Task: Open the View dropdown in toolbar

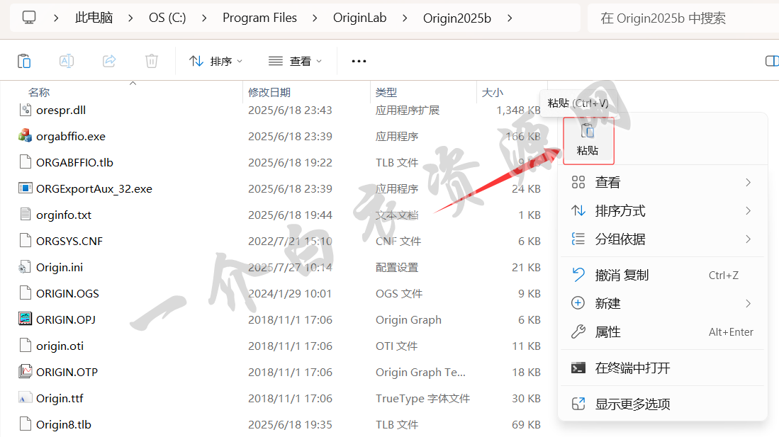Action: (x=295, y=61)
